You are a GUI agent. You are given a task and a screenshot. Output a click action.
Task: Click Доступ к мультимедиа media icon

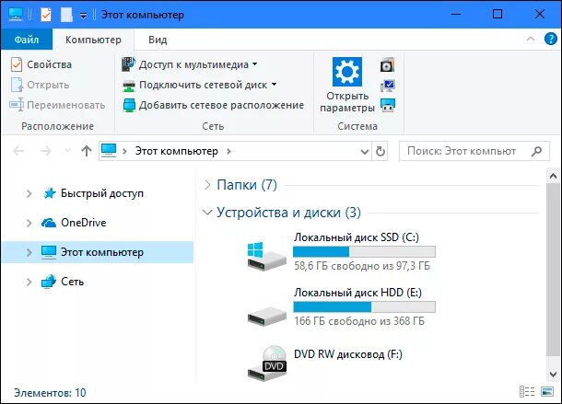click(x=129, y=64)
